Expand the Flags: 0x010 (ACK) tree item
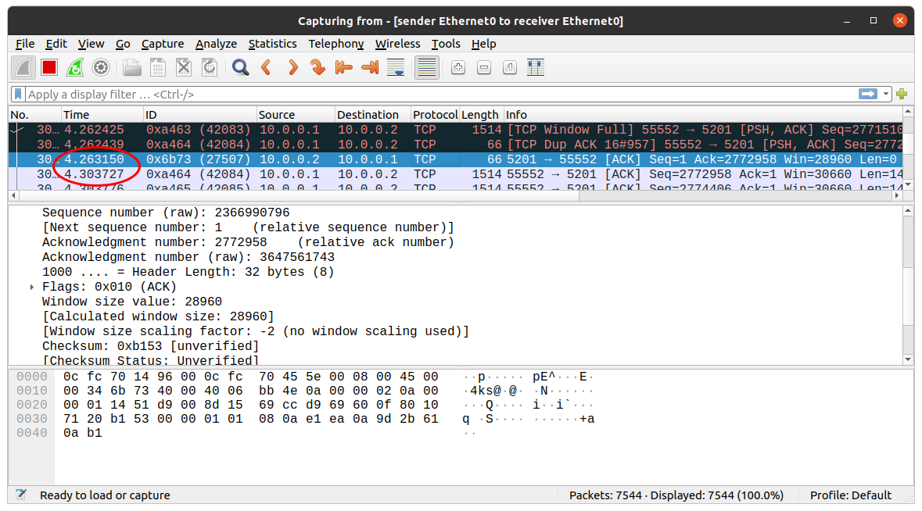Image resolution: width=922 pixels, height=511 pixels. [x=32, y=287]
